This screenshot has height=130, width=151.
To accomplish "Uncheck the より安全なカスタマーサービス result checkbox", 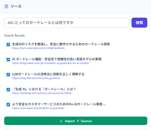I will coord(8,104).
